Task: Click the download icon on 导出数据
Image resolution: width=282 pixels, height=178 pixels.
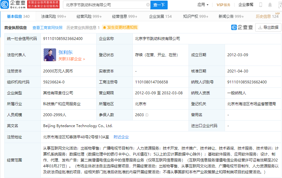Action: point(260,27)
